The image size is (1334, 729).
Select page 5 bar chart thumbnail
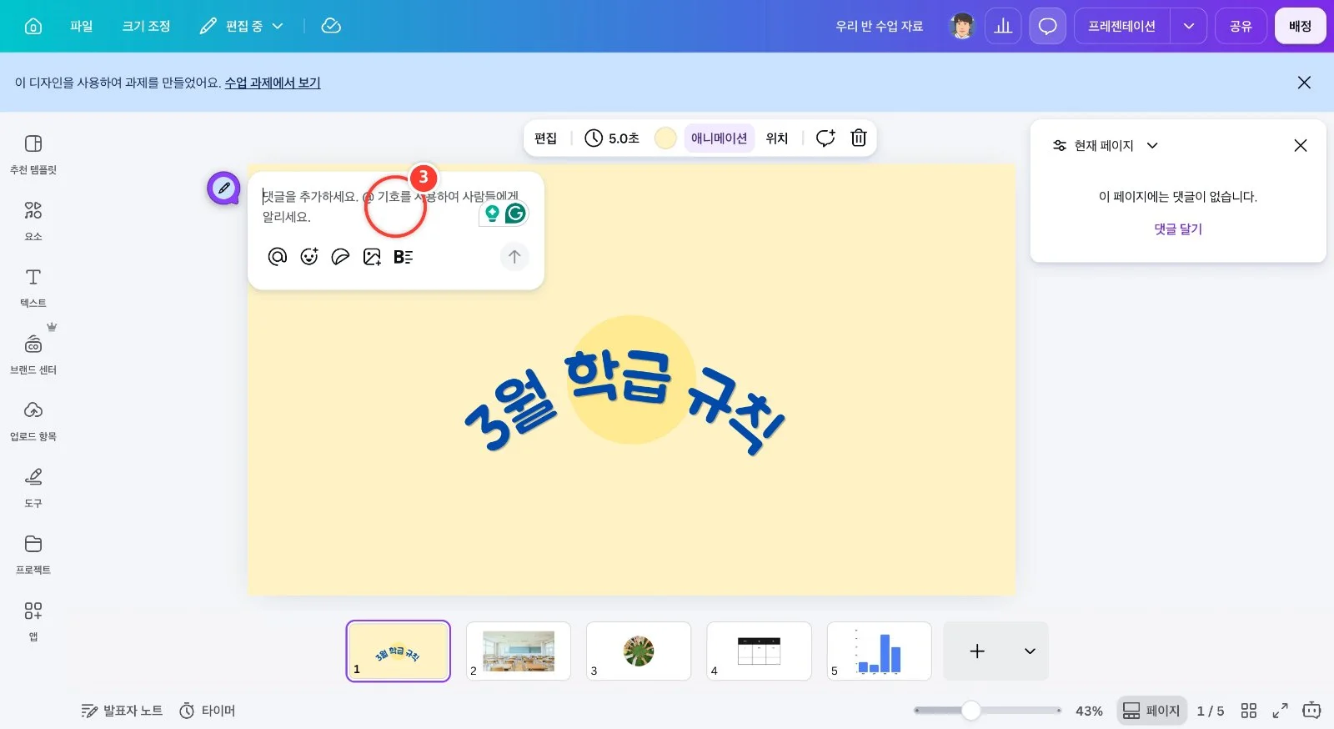[x=879, y=651]
